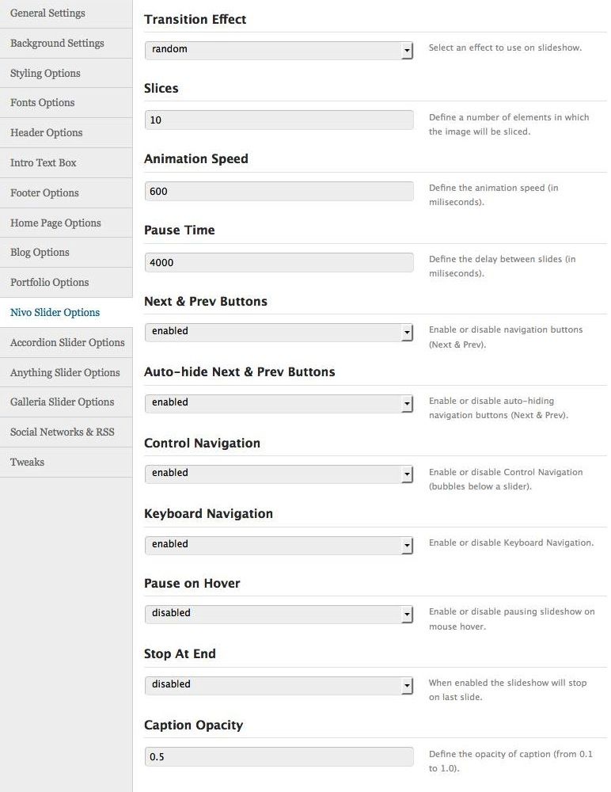
Task: Expand the Next & Prev Buttons dropdown
Action: [x=279, y=332]
